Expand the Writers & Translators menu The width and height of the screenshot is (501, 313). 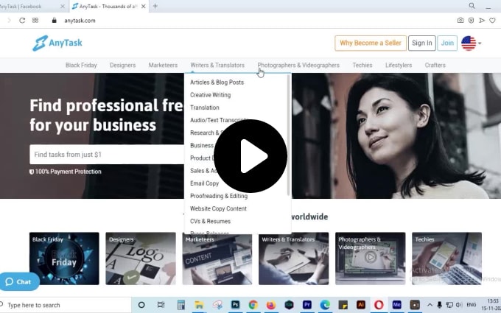pos(217,65)
